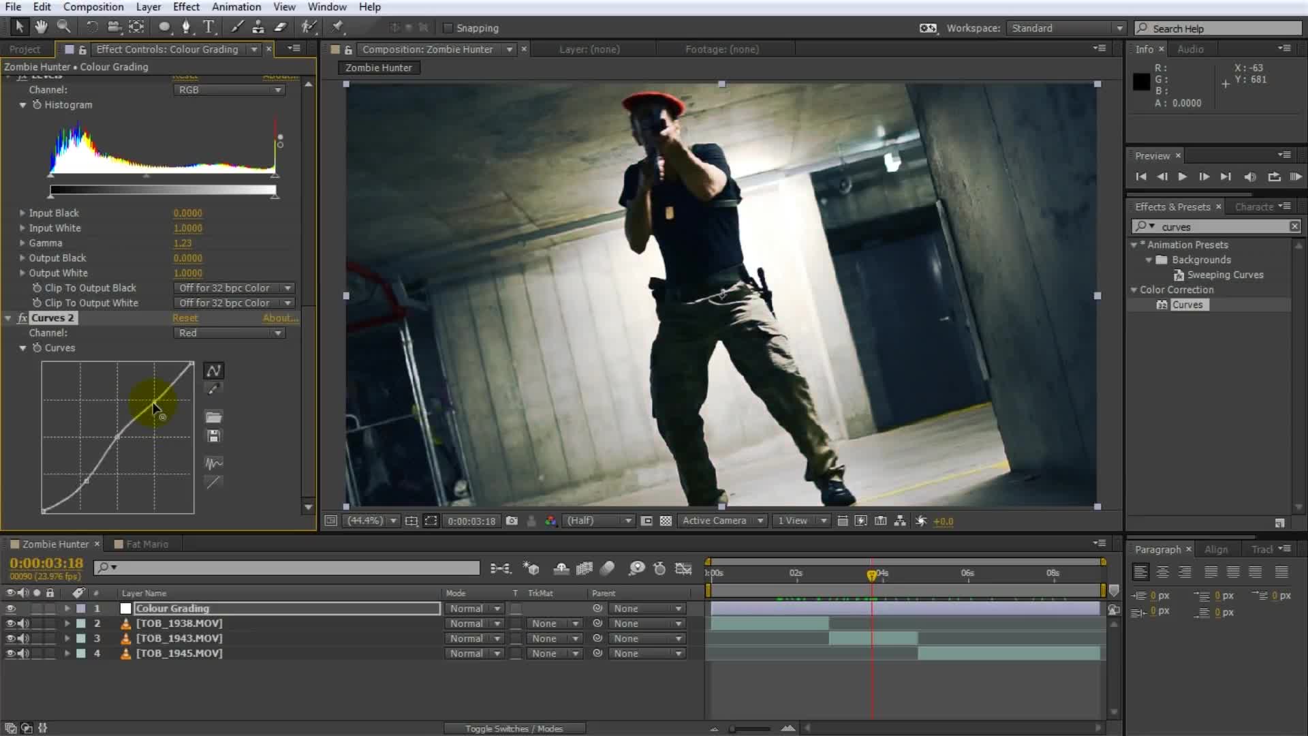Select the Zoom tool in toolbar
This screenshot has height=736, width=1308.
point(63,27)
